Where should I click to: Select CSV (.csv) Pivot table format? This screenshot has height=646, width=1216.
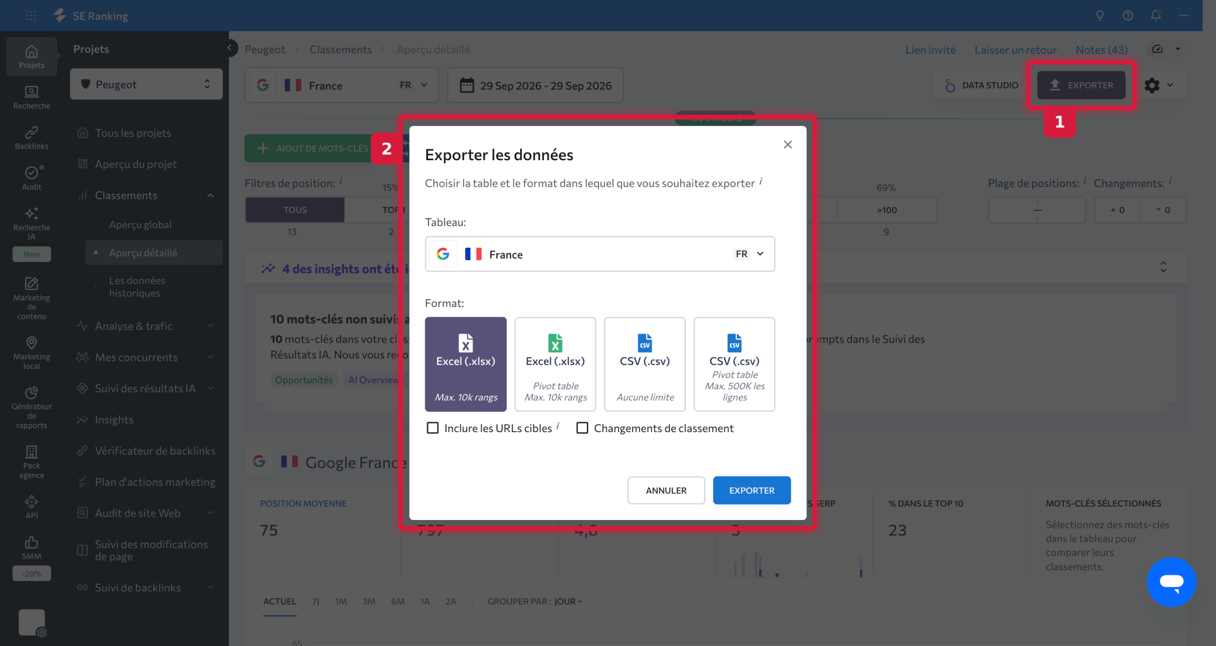(734, 364)
